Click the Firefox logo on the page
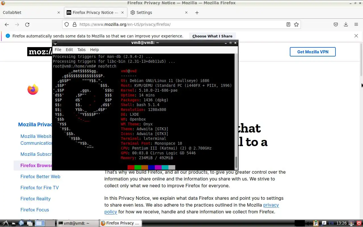Screen dimensions: 363x227 pyautogui.click(x=33, y=89)
